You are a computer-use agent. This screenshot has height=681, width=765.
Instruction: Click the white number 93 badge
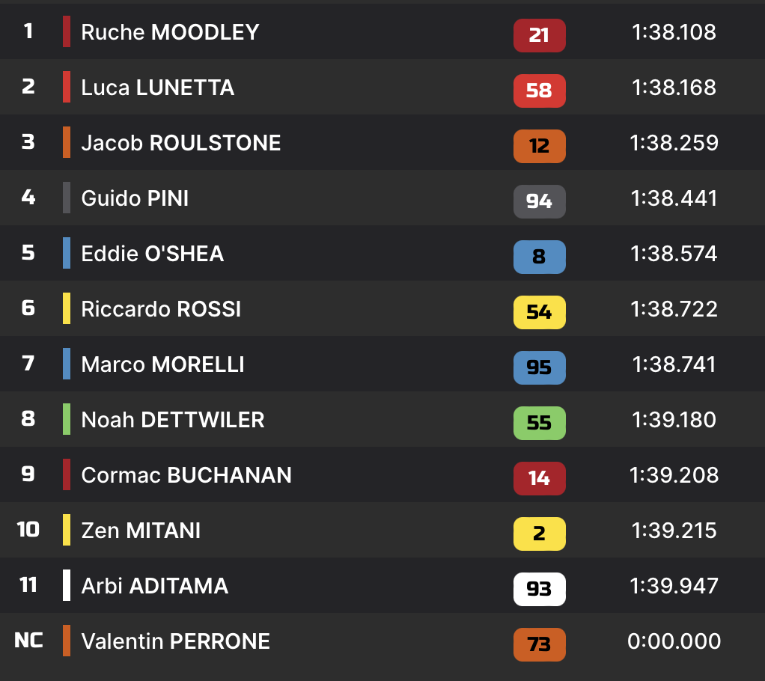(539, 589)
